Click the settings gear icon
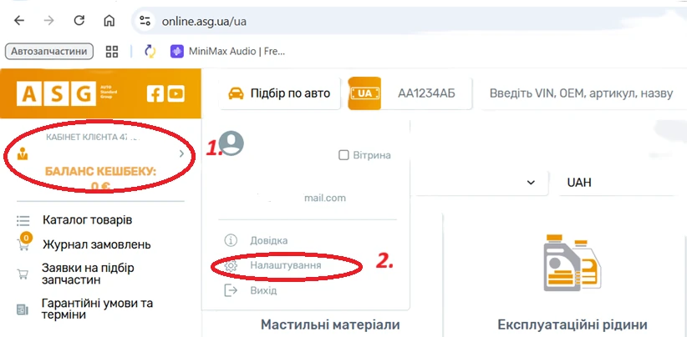The width and height of the screenshot is (687, 337). click(231, 265)
